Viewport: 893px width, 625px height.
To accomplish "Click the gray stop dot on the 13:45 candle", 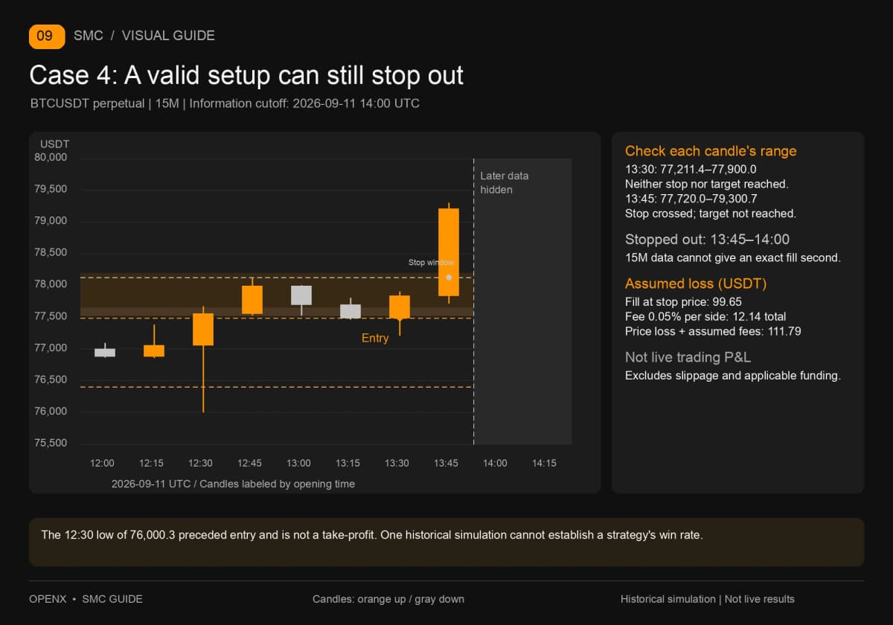I will point(449,278).
